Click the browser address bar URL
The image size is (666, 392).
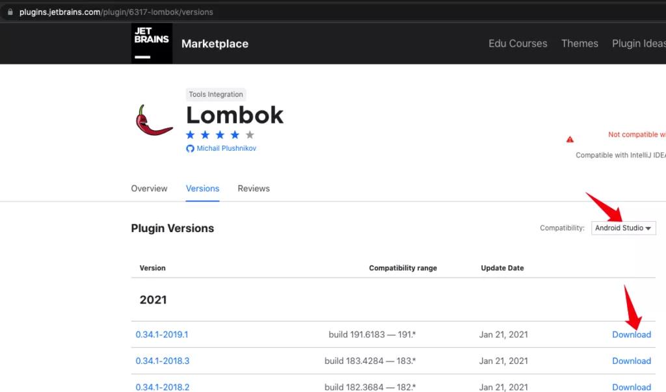(116, 12)
